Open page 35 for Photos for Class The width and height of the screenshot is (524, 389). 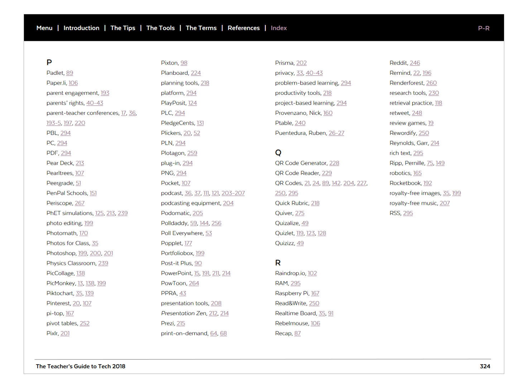(x=95, y=243)
